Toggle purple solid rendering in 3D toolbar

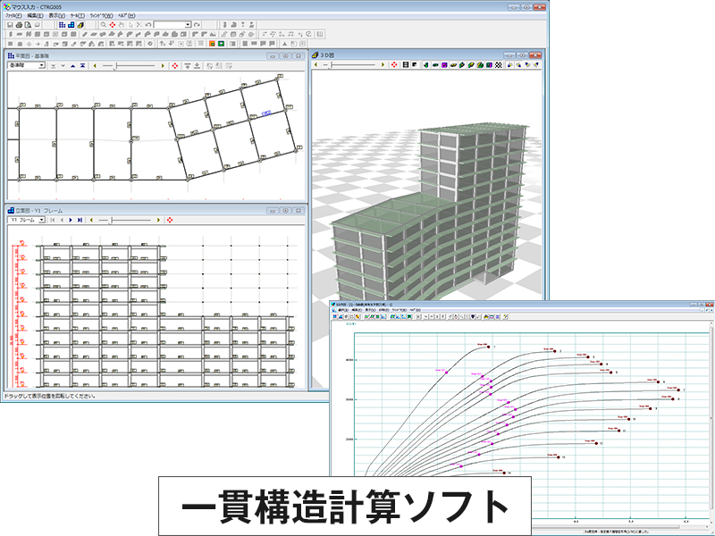coord(444,65)
